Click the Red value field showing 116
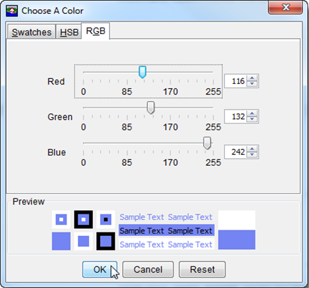The width and height of the screenshot is (309, 288). point(235,81)
